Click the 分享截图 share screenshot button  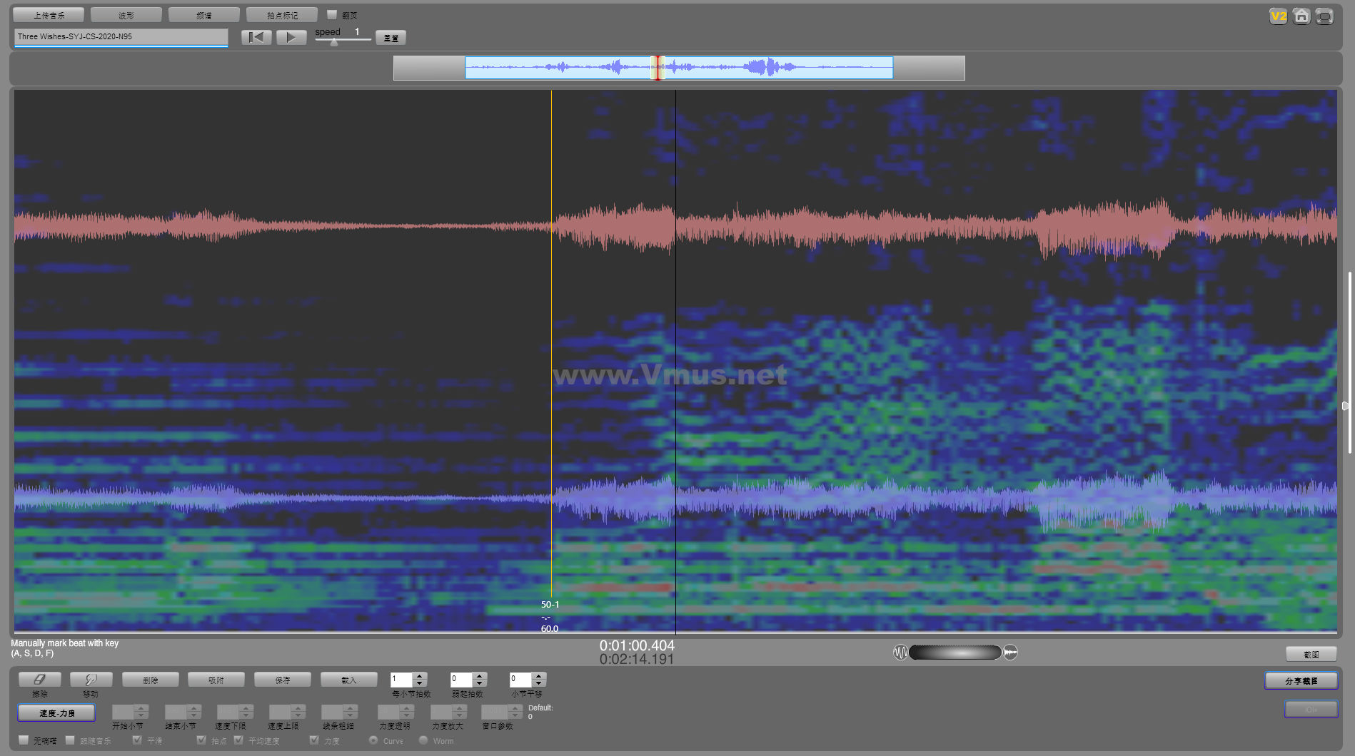coord(1301,681)
